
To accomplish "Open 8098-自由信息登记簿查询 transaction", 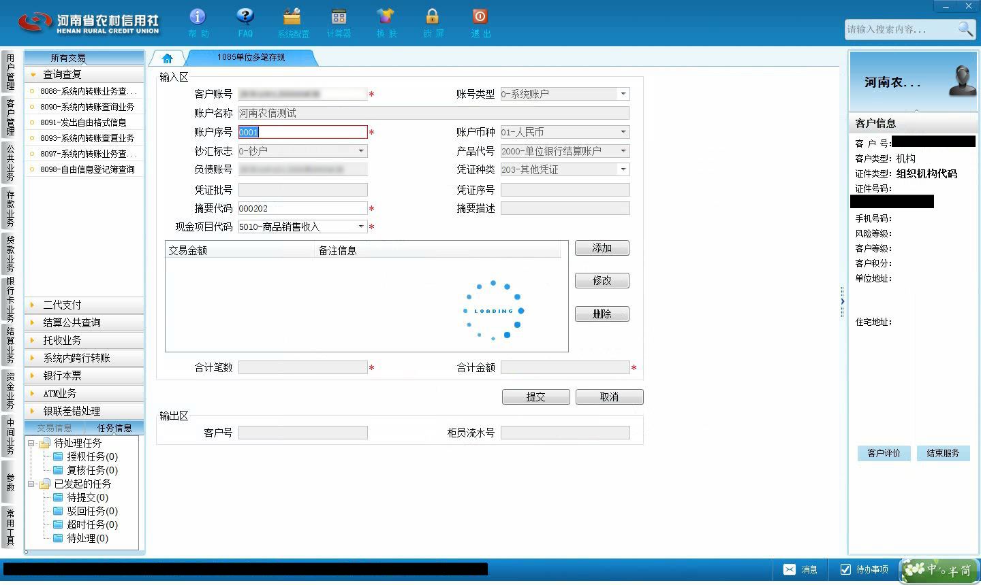I will point(84,169).
